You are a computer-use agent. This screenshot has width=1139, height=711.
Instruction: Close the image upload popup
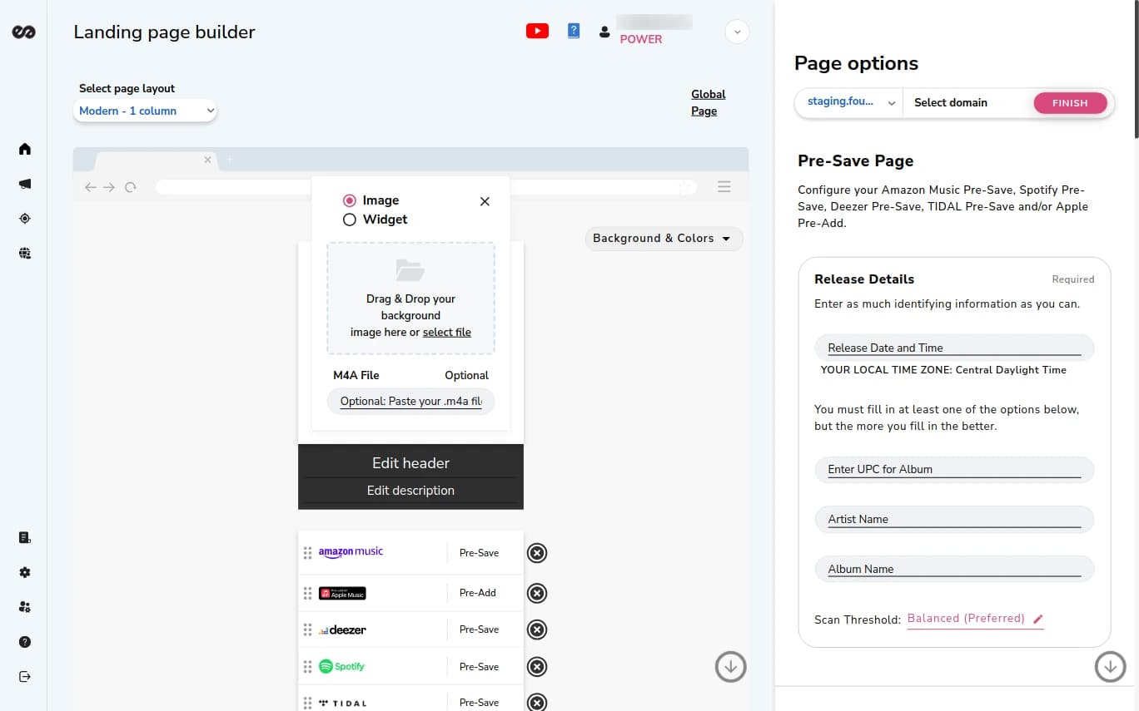(485, 201)
